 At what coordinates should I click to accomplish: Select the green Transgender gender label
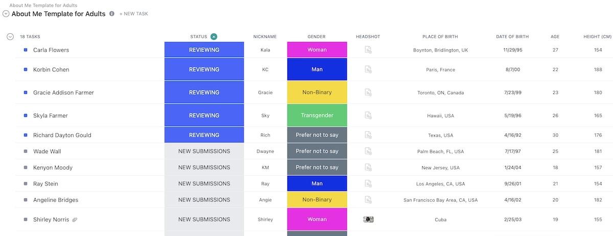coord(317,115)
